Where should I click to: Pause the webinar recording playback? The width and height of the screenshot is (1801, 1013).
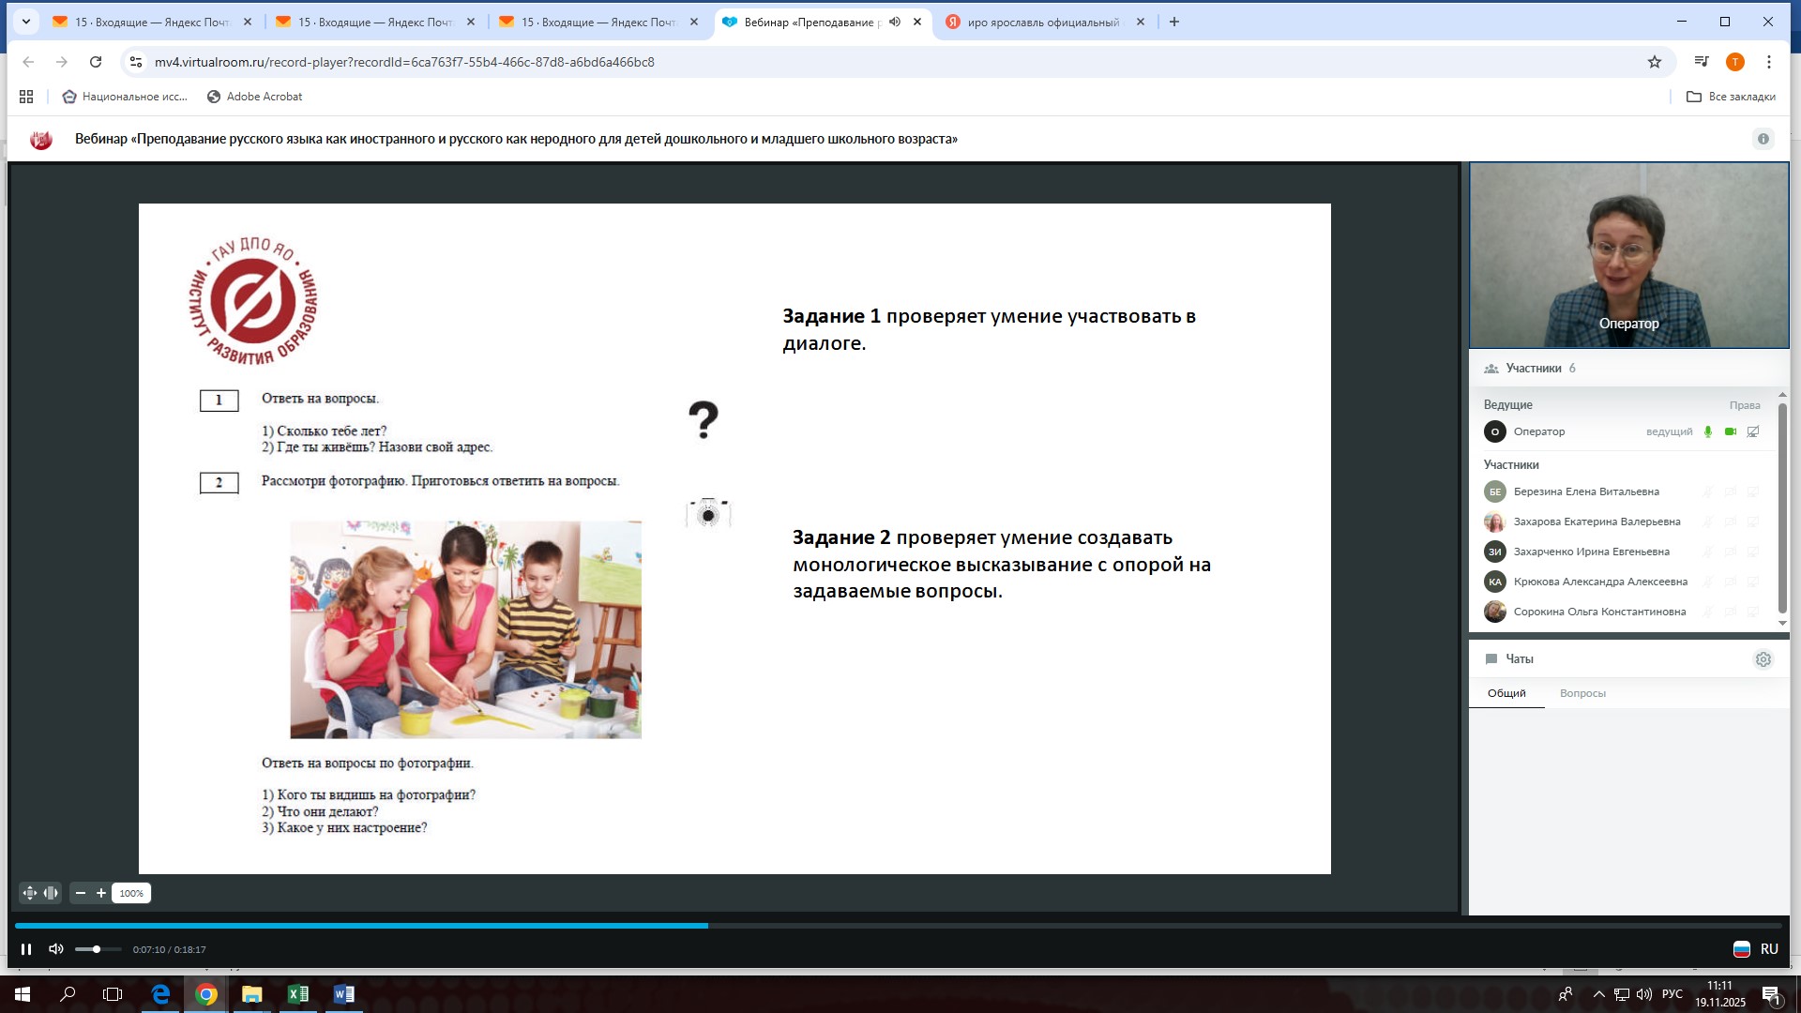26,949
